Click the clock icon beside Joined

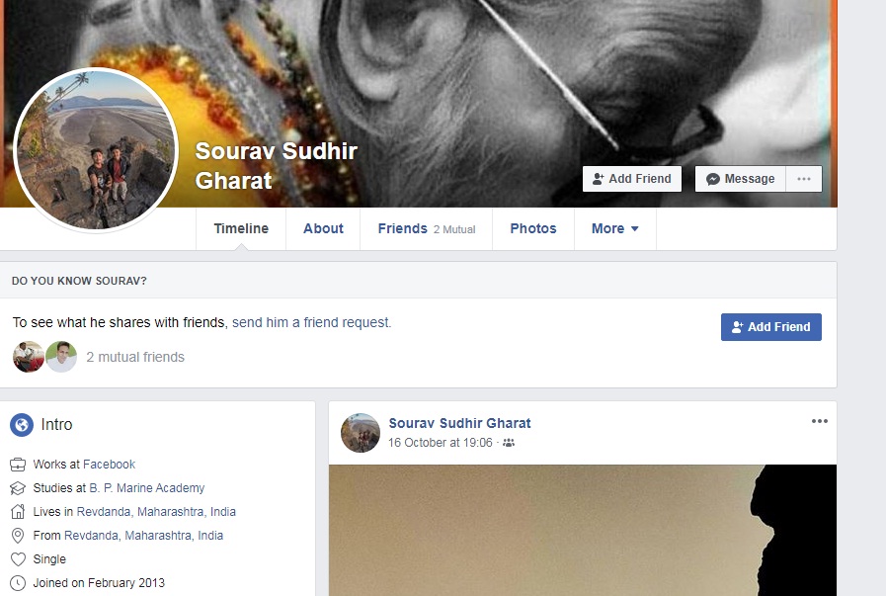coord(18,583)
